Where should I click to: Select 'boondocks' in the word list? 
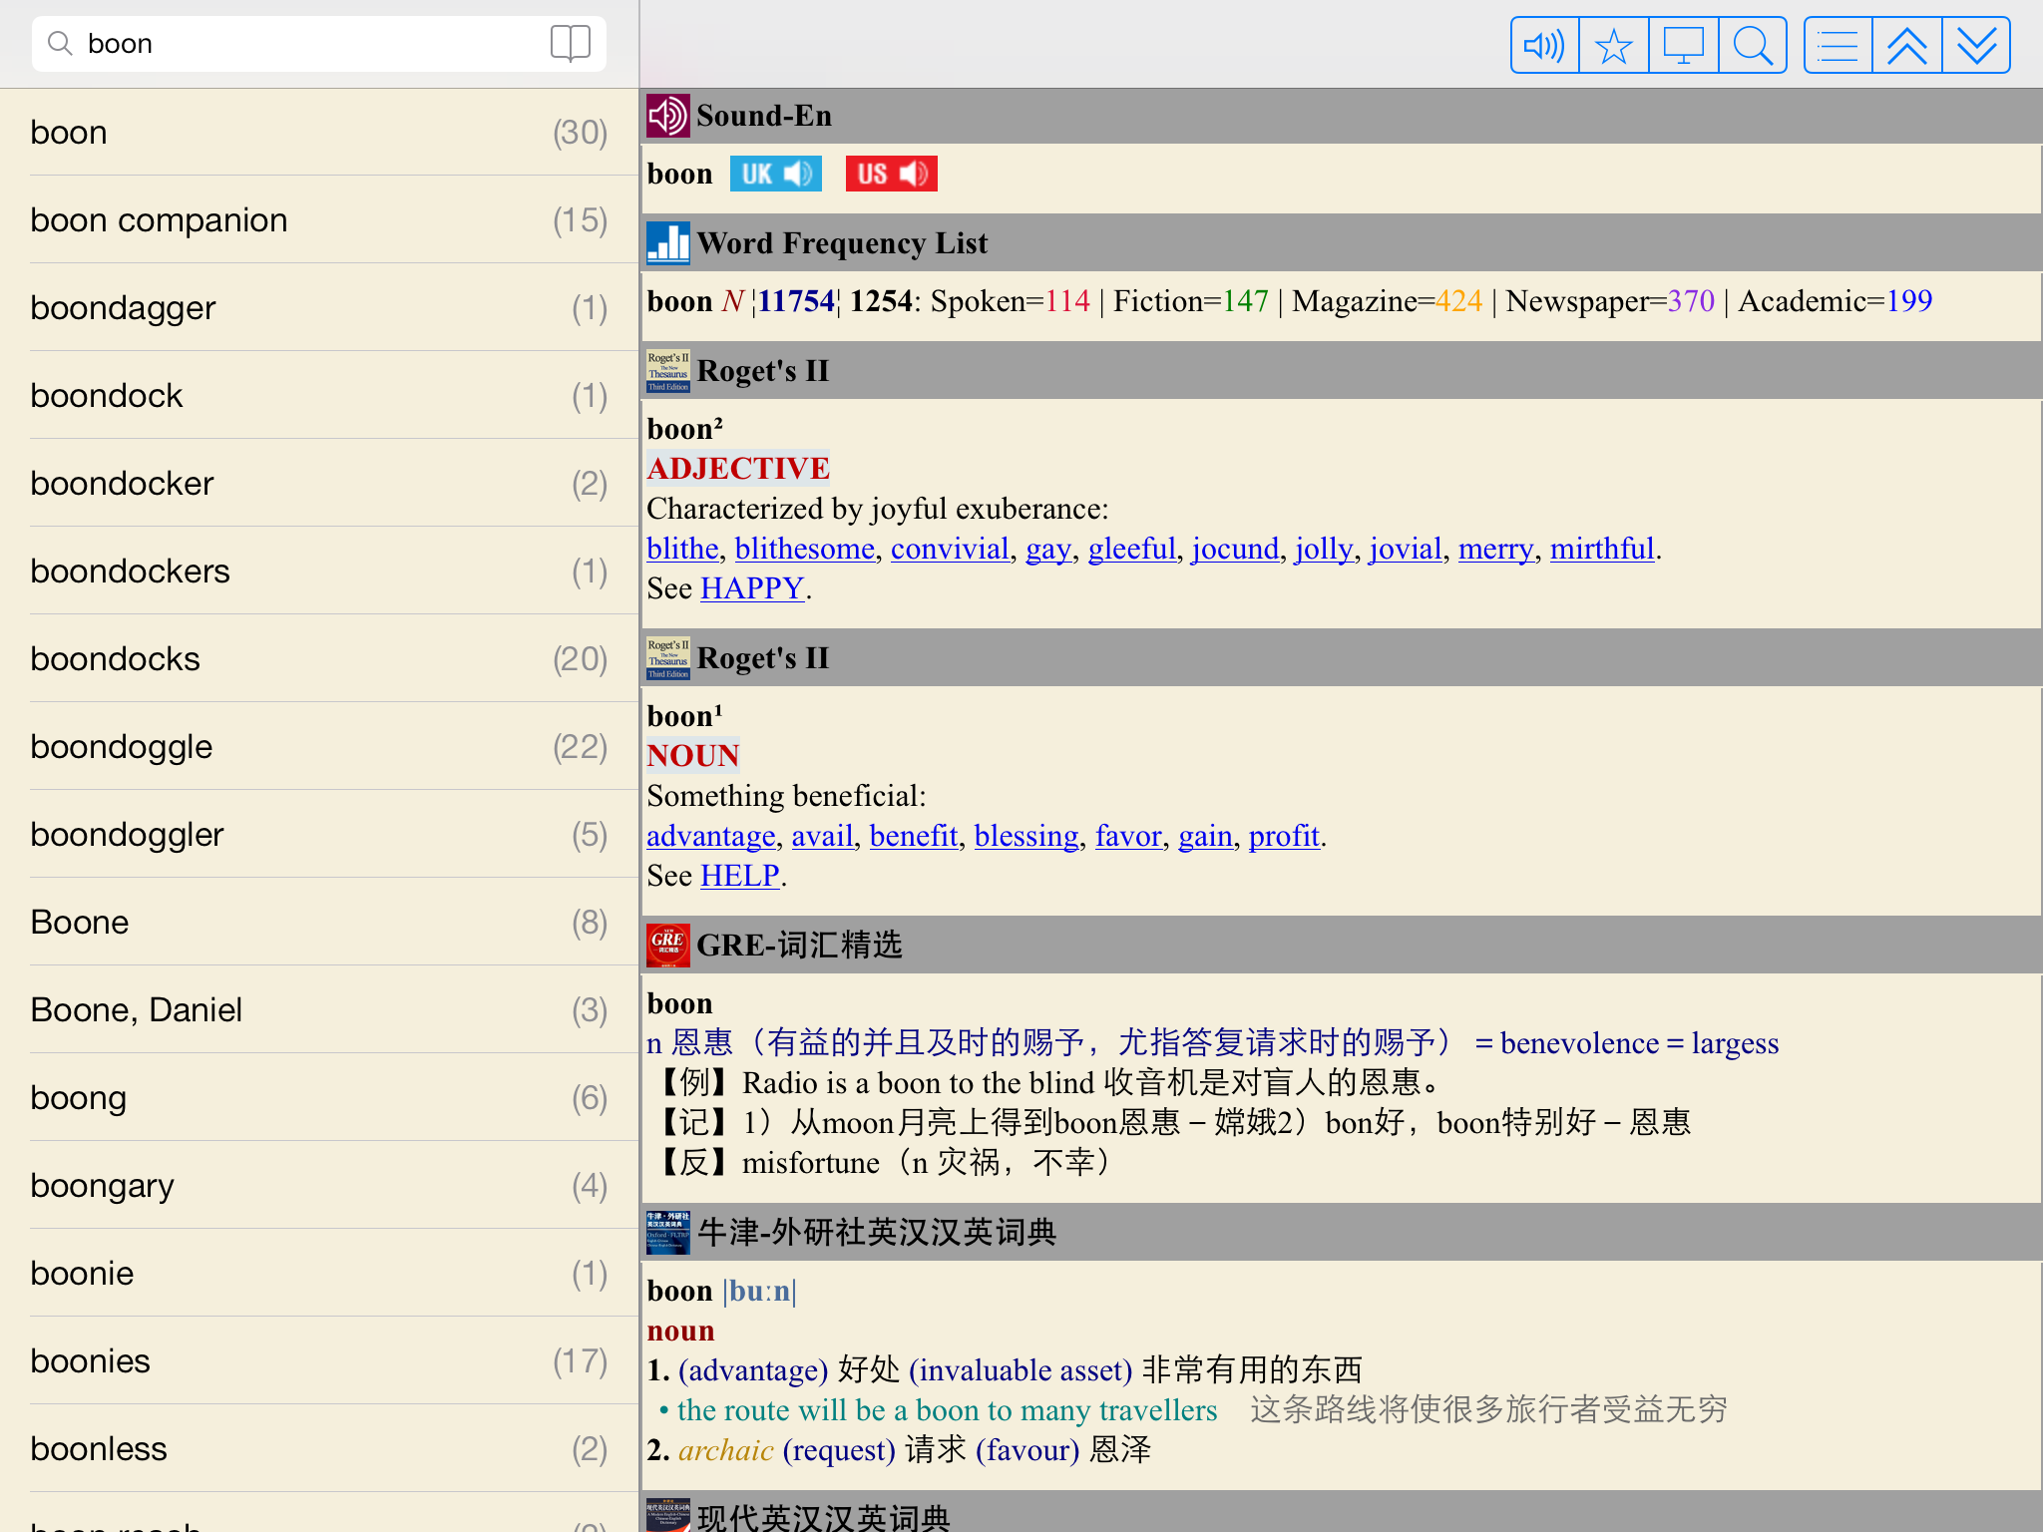pyautogui.click(x=319, y=658)
